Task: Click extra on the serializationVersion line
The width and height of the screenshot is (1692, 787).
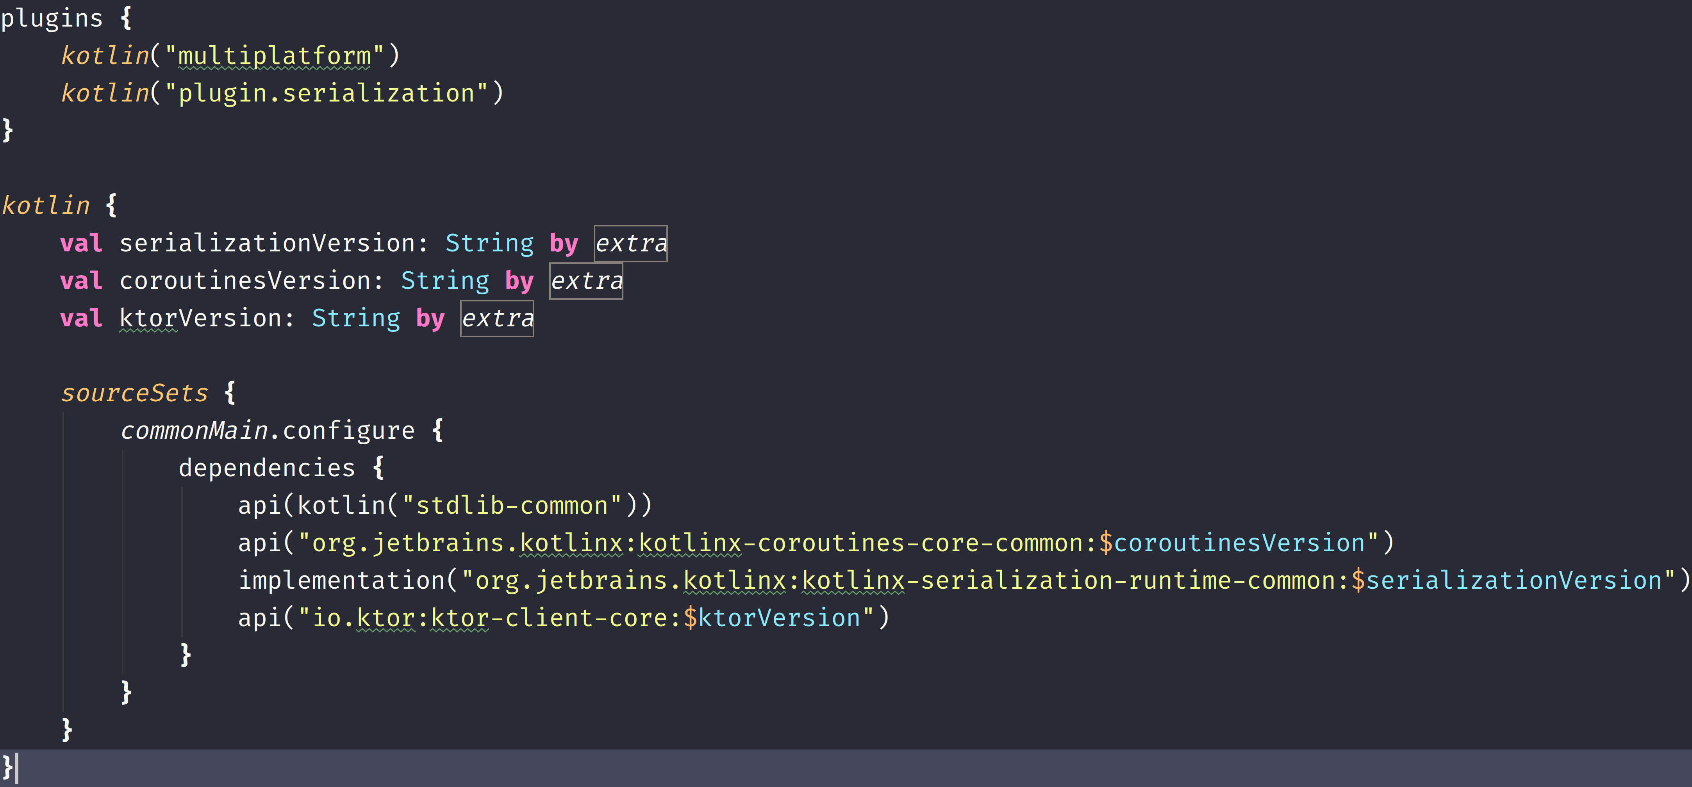Action: click(630, 244)
